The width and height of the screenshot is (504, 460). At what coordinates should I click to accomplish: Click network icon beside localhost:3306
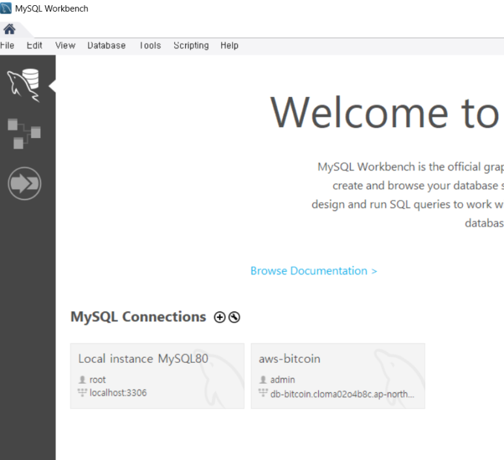tap(82, 392)
